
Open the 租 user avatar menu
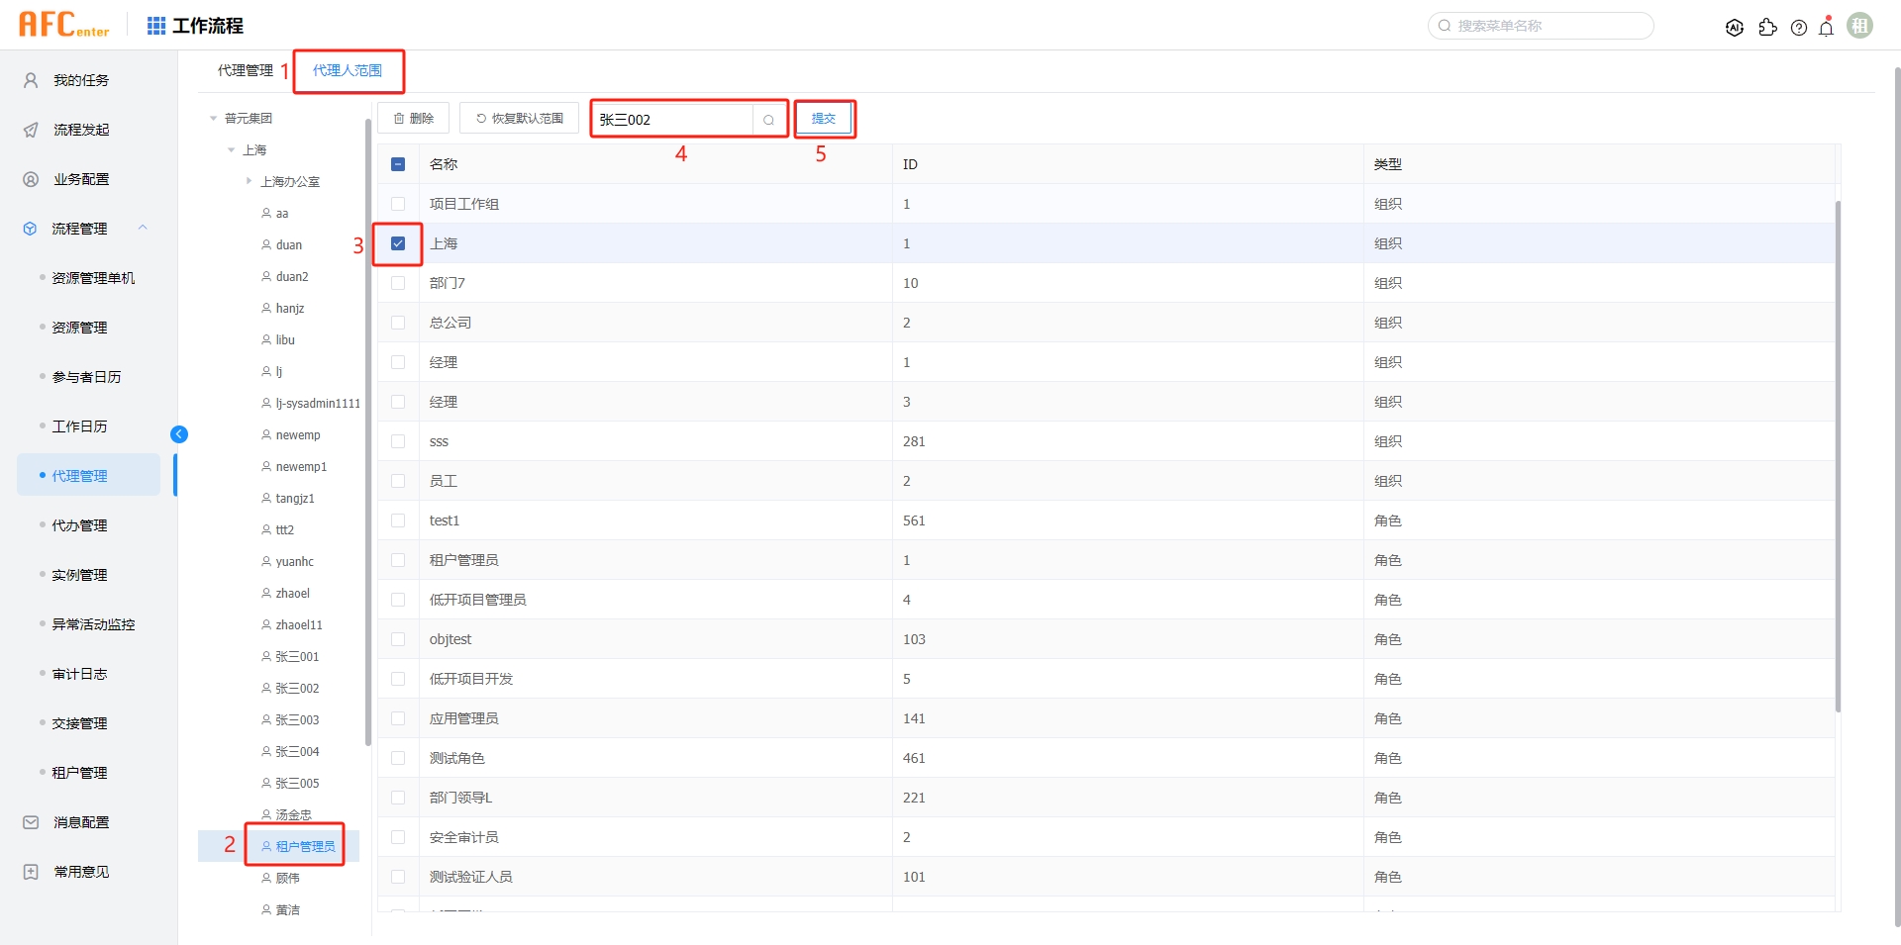[x=1860, y=25]
